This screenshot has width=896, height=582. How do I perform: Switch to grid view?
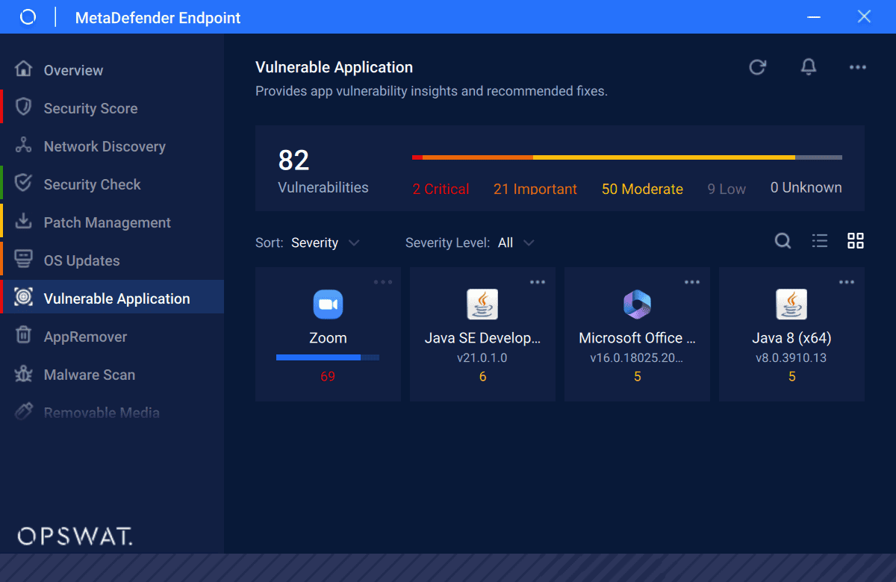(856, 240)
